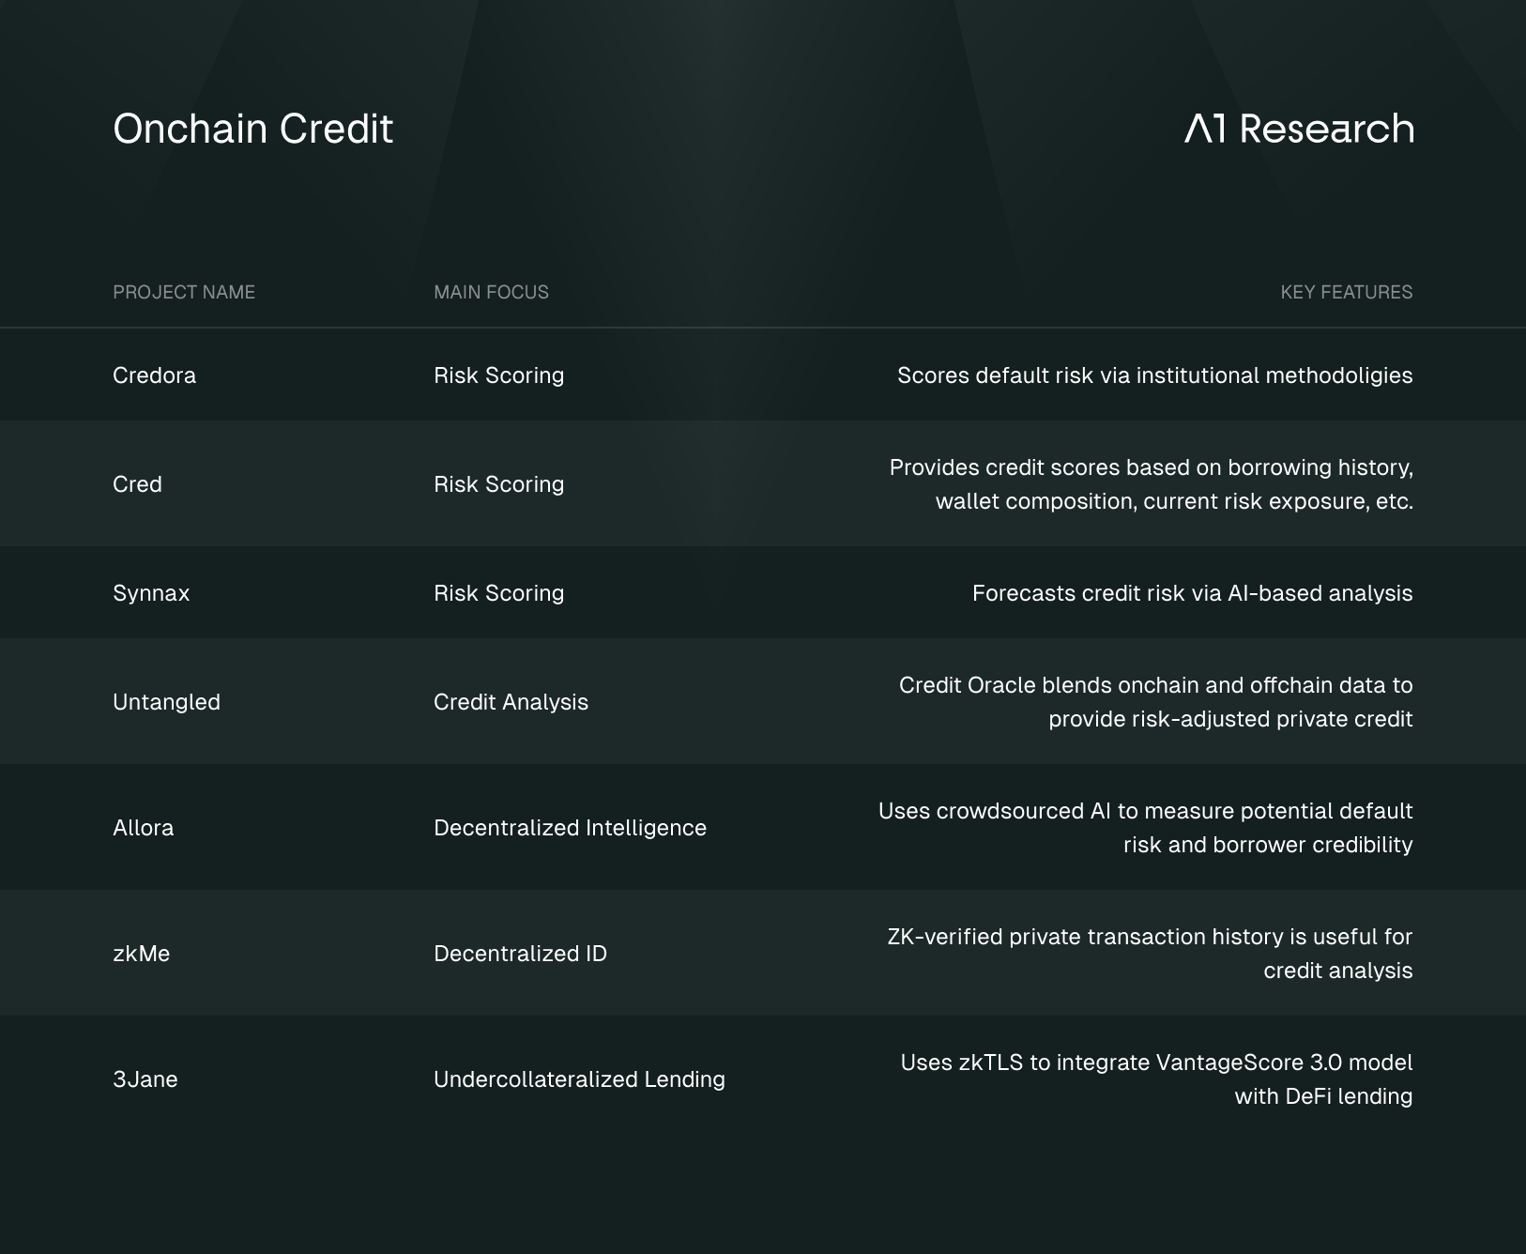
Task: Click the Synnax AI-based analysis description
Action: tap(1192, 593)
